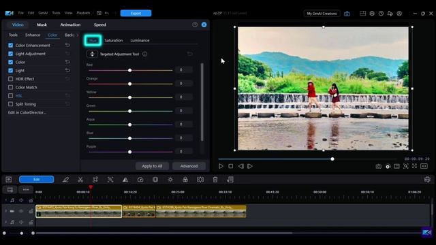Open the File menu
The height and width of the screenshot is (245, 436).
coord(21,13)
